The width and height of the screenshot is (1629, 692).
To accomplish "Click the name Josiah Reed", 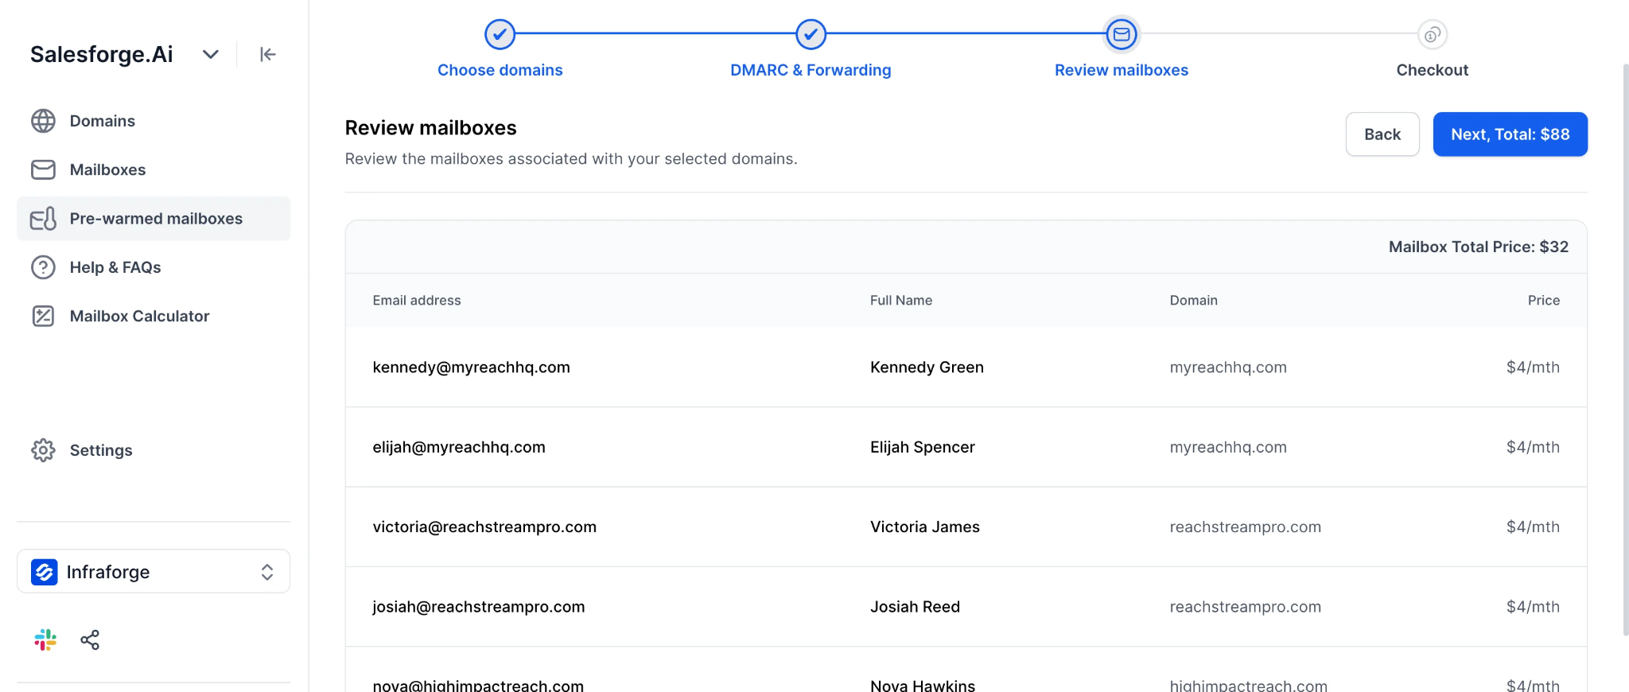I will pos(915,607).
